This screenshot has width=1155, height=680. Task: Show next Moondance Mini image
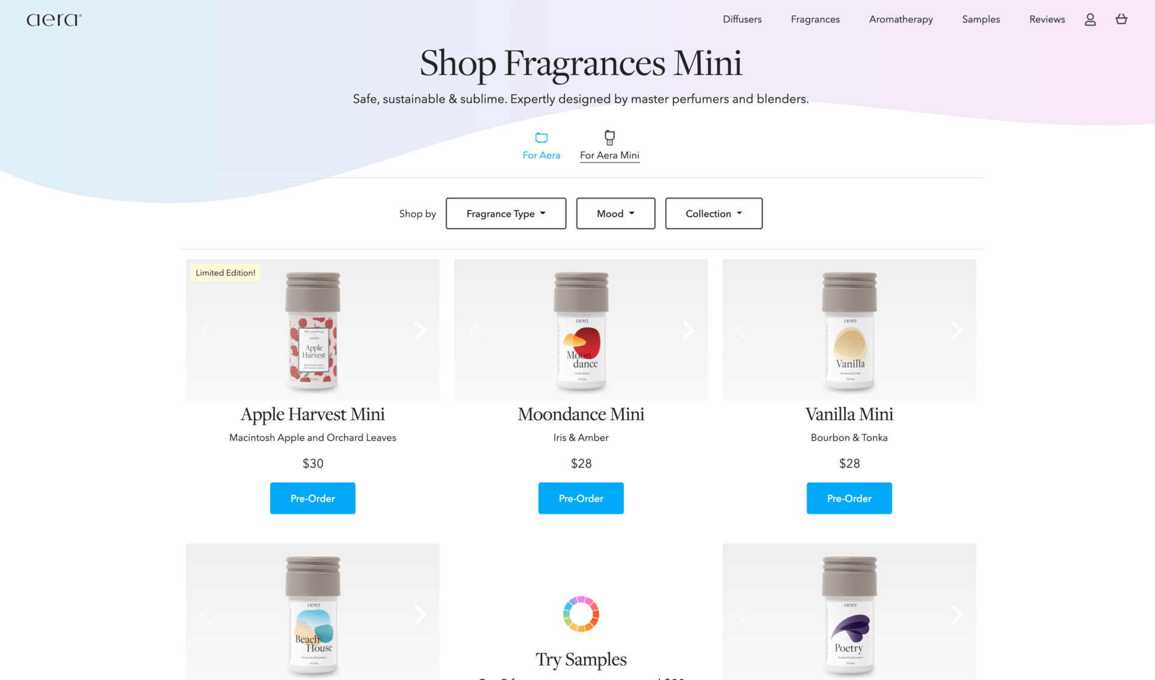(689, 330)
